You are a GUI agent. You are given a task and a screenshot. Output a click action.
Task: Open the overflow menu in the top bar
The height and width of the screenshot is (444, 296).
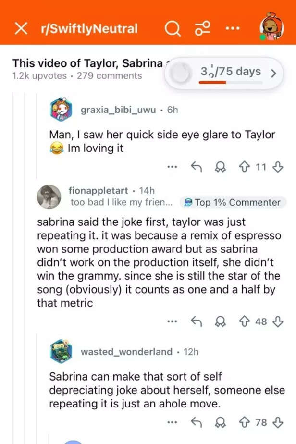pyautogui.click(x=233, y=28)
